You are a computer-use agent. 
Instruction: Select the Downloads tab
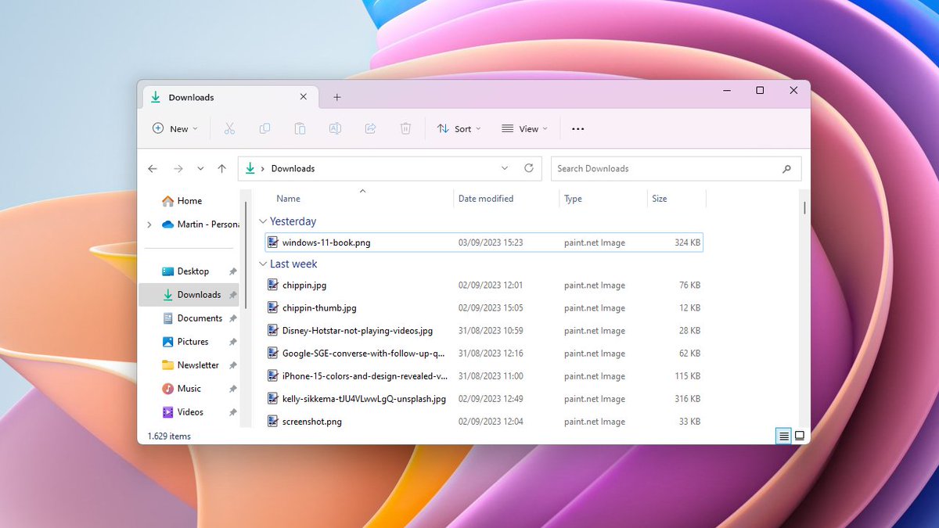[x=191, y=96]
